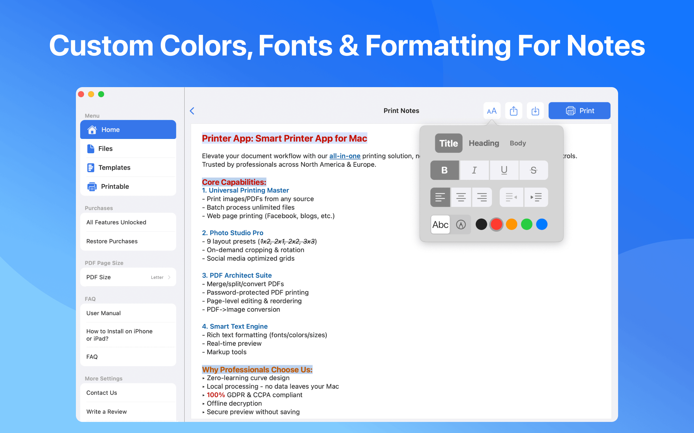Go back using the chevron arrow
The image size is (694, 433).
pos(192,111)
